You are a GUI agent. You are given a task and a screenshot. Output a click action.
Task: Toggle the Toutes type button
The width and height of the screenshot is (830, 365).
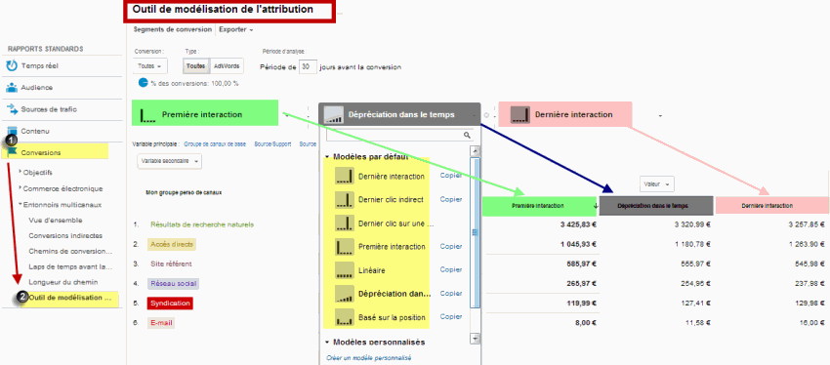(195, 66)
